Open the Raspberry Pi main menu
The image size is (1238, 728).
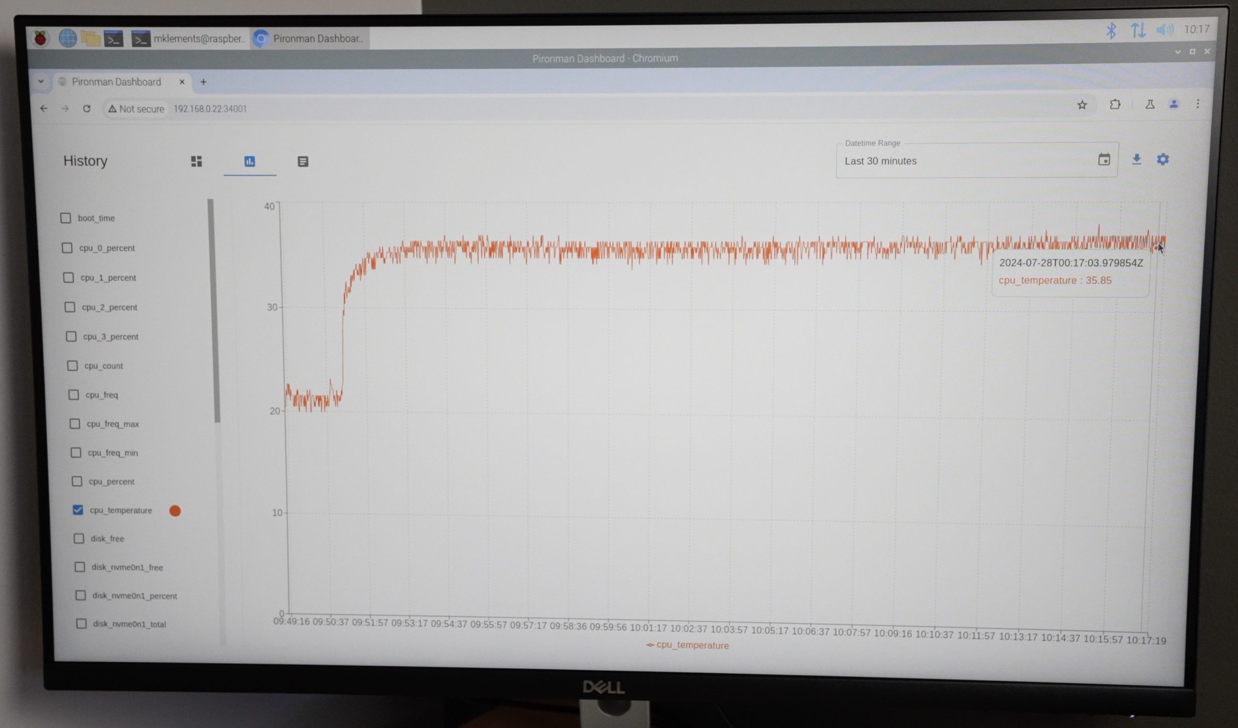[41, 38]
